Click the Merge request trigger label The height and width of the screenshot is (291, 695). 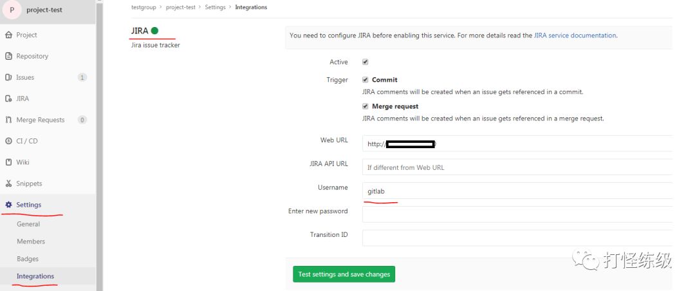(395, 106)
